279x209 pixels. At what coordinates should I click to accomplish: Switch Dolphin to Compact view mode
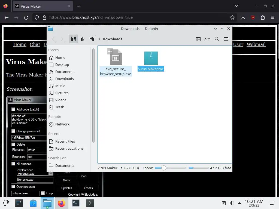83,39
